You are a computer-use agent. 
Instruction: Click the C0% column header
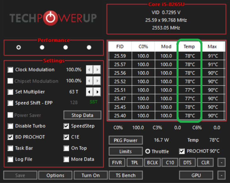tap(143, 47)
